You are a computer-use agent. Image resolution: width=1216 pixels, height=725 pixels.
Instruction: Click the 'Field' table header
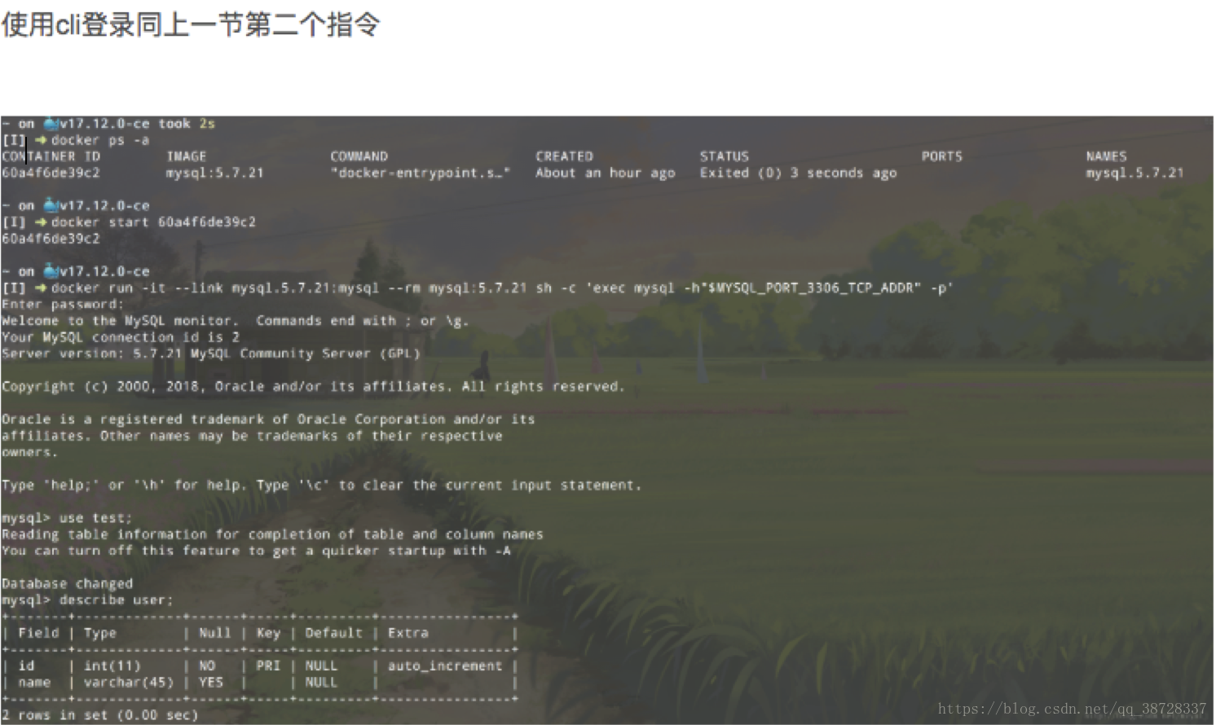point(38,633)
